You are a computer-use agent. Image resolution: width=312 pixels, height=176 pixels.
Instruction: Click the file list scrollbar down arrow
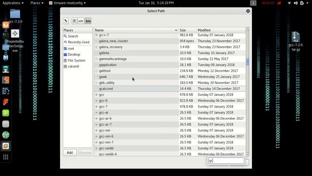point(247,154)
